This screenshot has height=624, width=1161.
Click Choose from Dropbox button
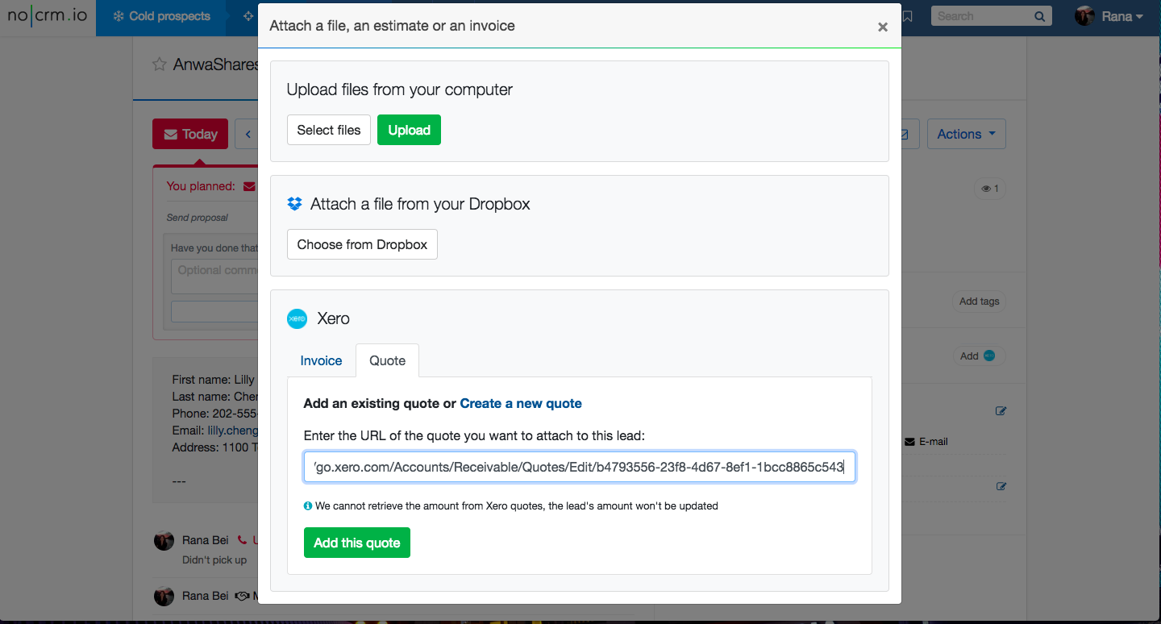click(362, 244)
